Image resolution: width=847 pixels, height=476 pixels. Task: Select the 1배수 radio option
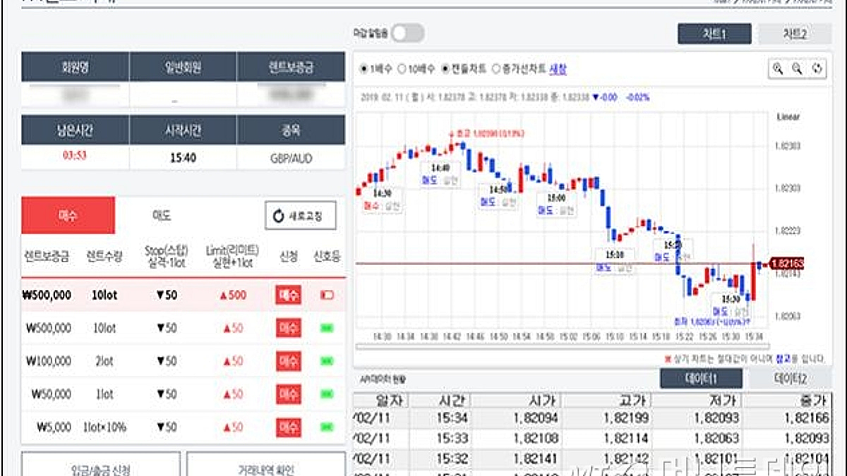pos(377,69)
